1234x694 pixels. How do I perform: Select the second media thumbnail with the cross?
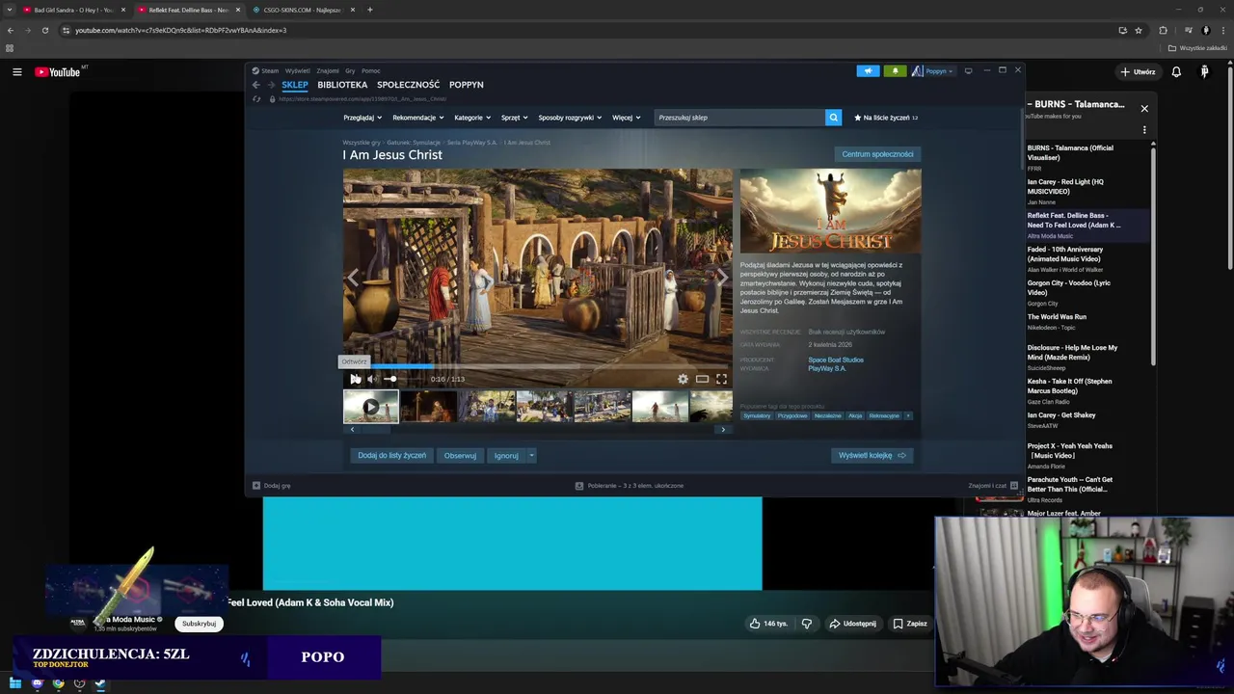click(x=429, y=407)
